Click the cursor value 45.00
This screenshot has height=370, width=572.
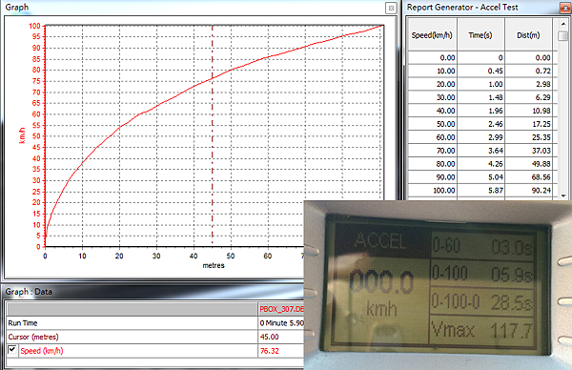pyautogui.click(x=269, y=337)
